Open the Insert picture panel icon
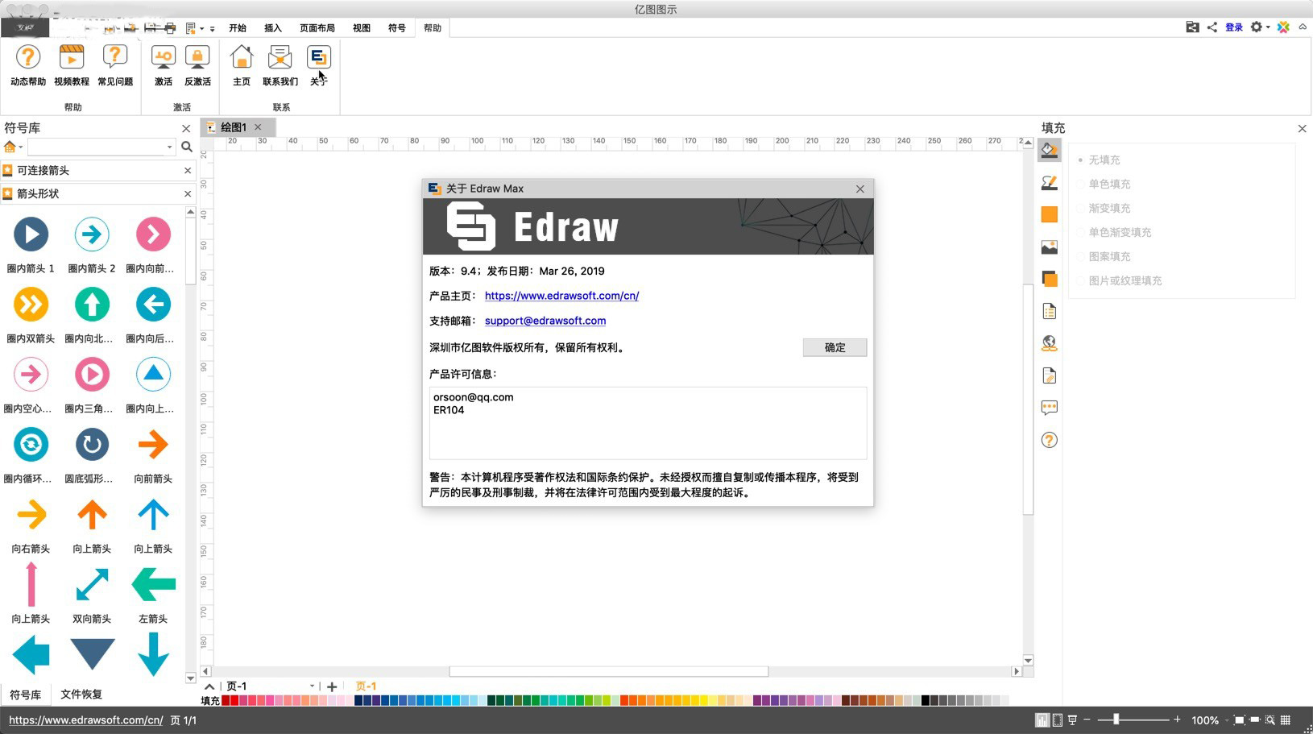The height and width of the screenshot is (734, 1313). pyautogui.click(x=1049, y=247)
